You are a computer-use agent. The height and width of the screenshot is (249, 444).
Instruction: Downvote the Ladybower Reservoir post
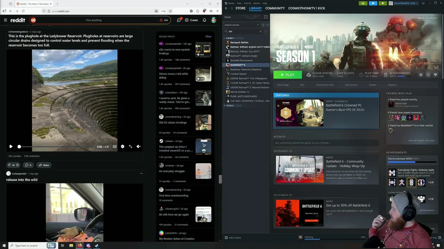[x=17, y=165]
